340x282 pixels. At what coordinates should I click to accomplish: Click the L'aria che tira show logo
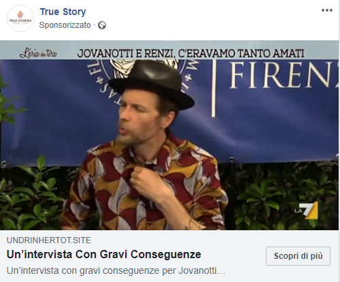38,54
